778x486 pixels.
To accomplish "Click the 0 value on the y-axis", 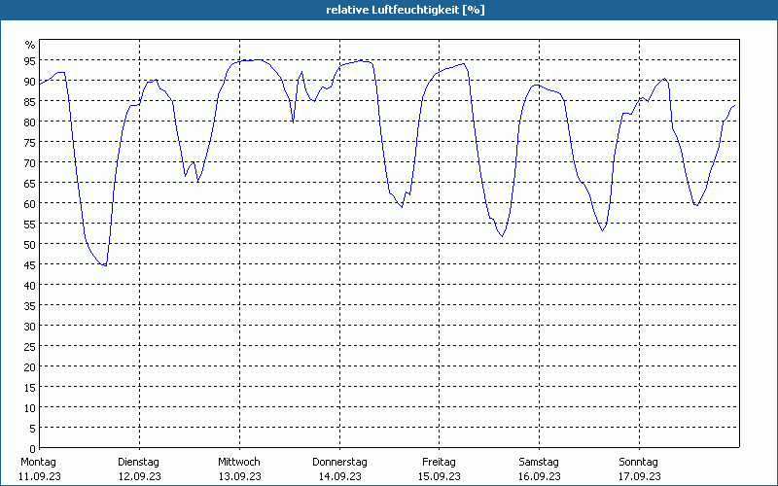I will 33,449.
